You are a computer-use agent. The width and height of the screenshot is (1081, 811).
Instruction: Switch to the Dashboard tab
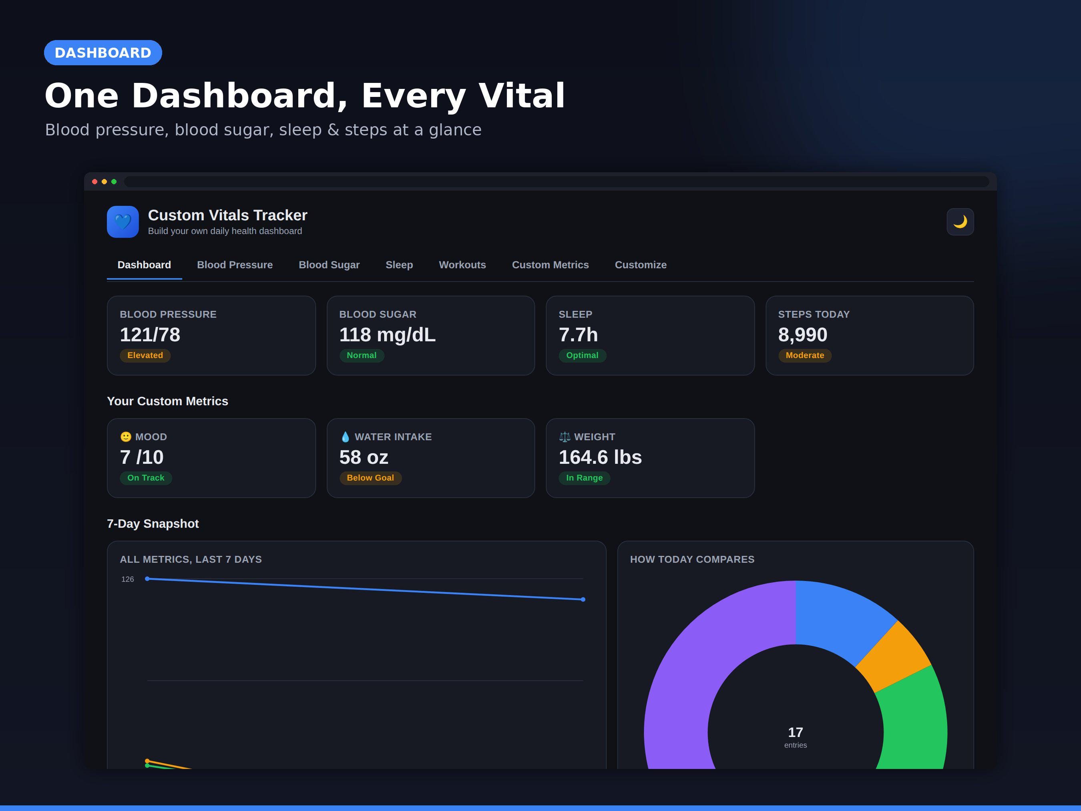[x=144, y=265]
